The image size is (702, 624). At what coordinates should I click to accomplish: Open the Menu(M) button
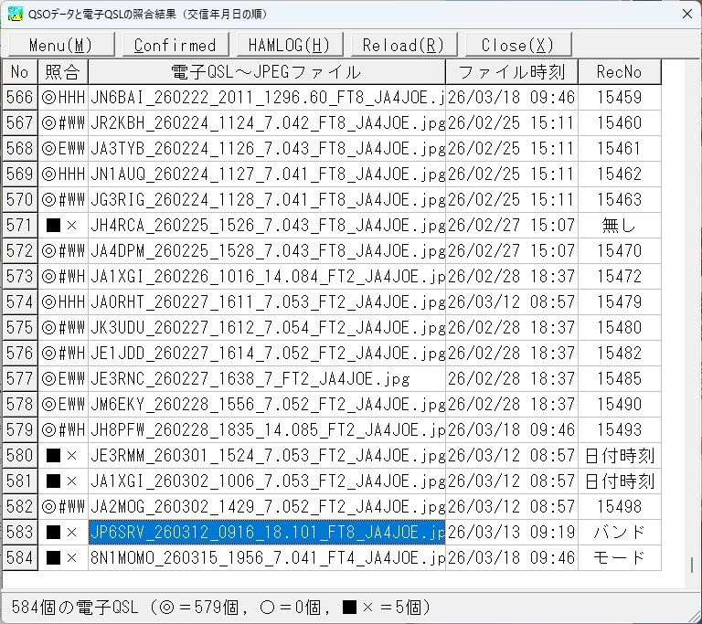(x=61, y=45)
